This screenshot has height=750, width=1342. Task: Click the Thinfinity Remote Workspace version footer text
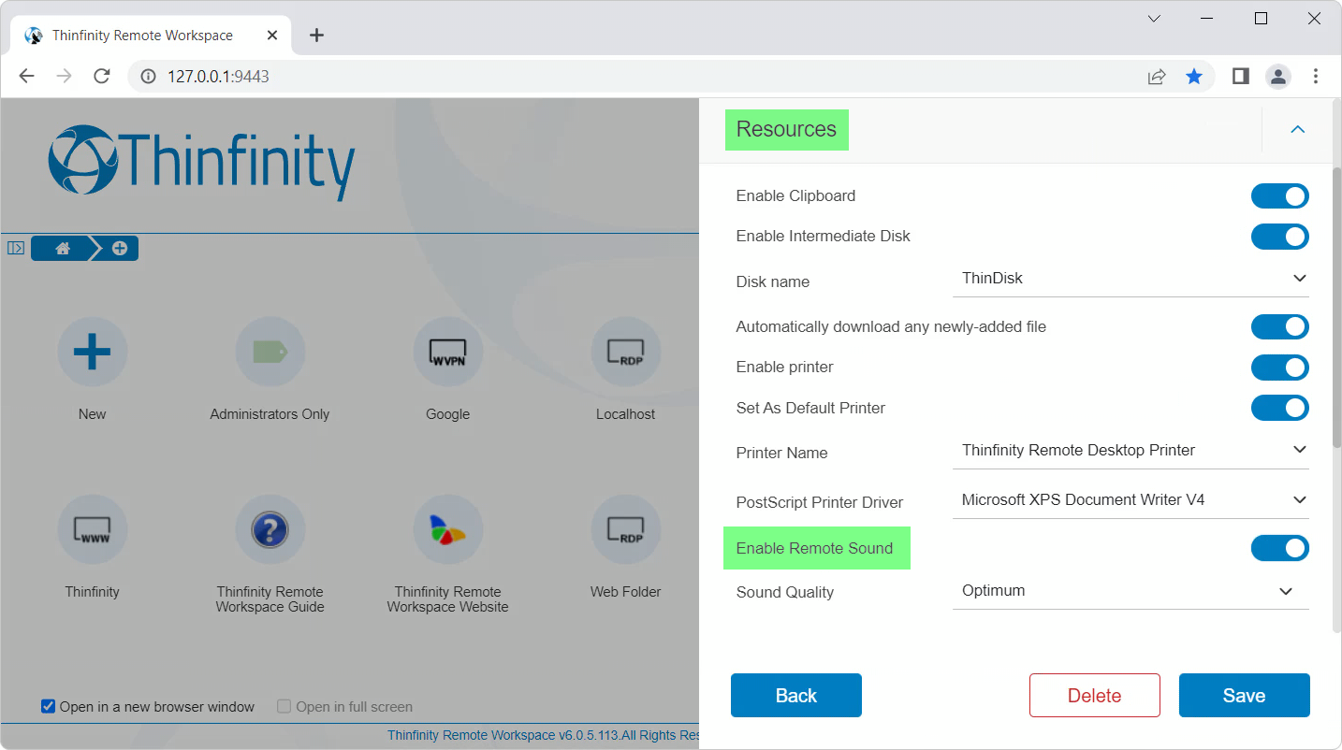[544, 735]
